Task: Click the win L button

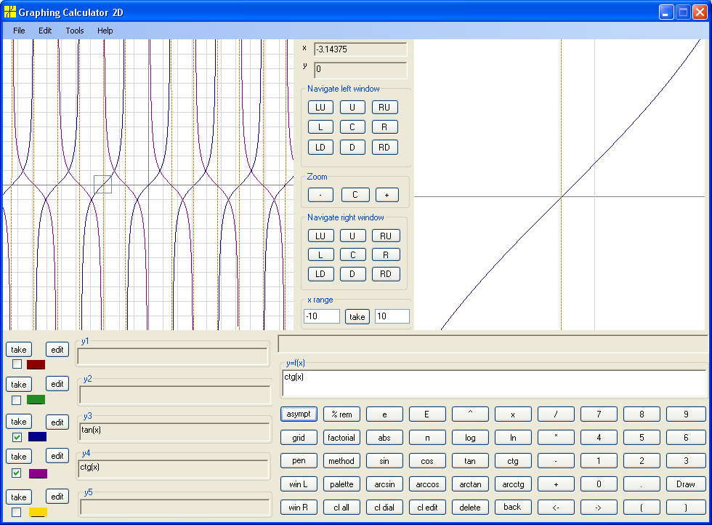Action: pos(299,484)
